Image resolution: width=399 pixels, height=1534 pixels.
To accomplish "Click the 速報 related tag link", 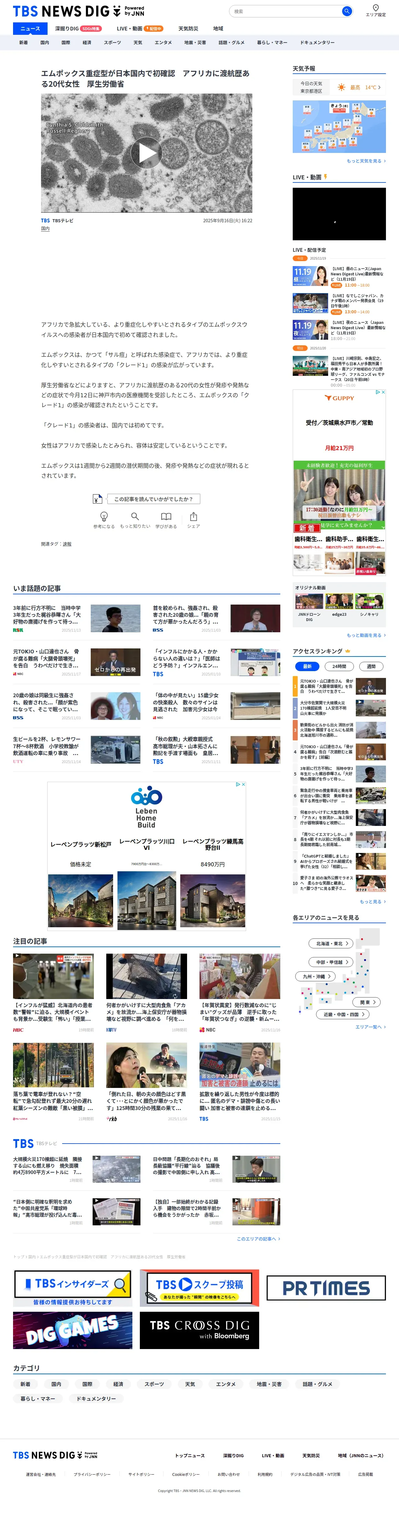I will tap(67, 544).
